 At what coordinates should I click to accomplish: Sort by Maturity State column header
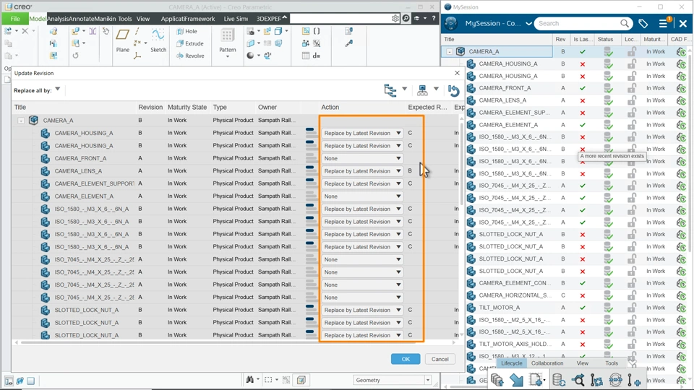coord(187,107)
